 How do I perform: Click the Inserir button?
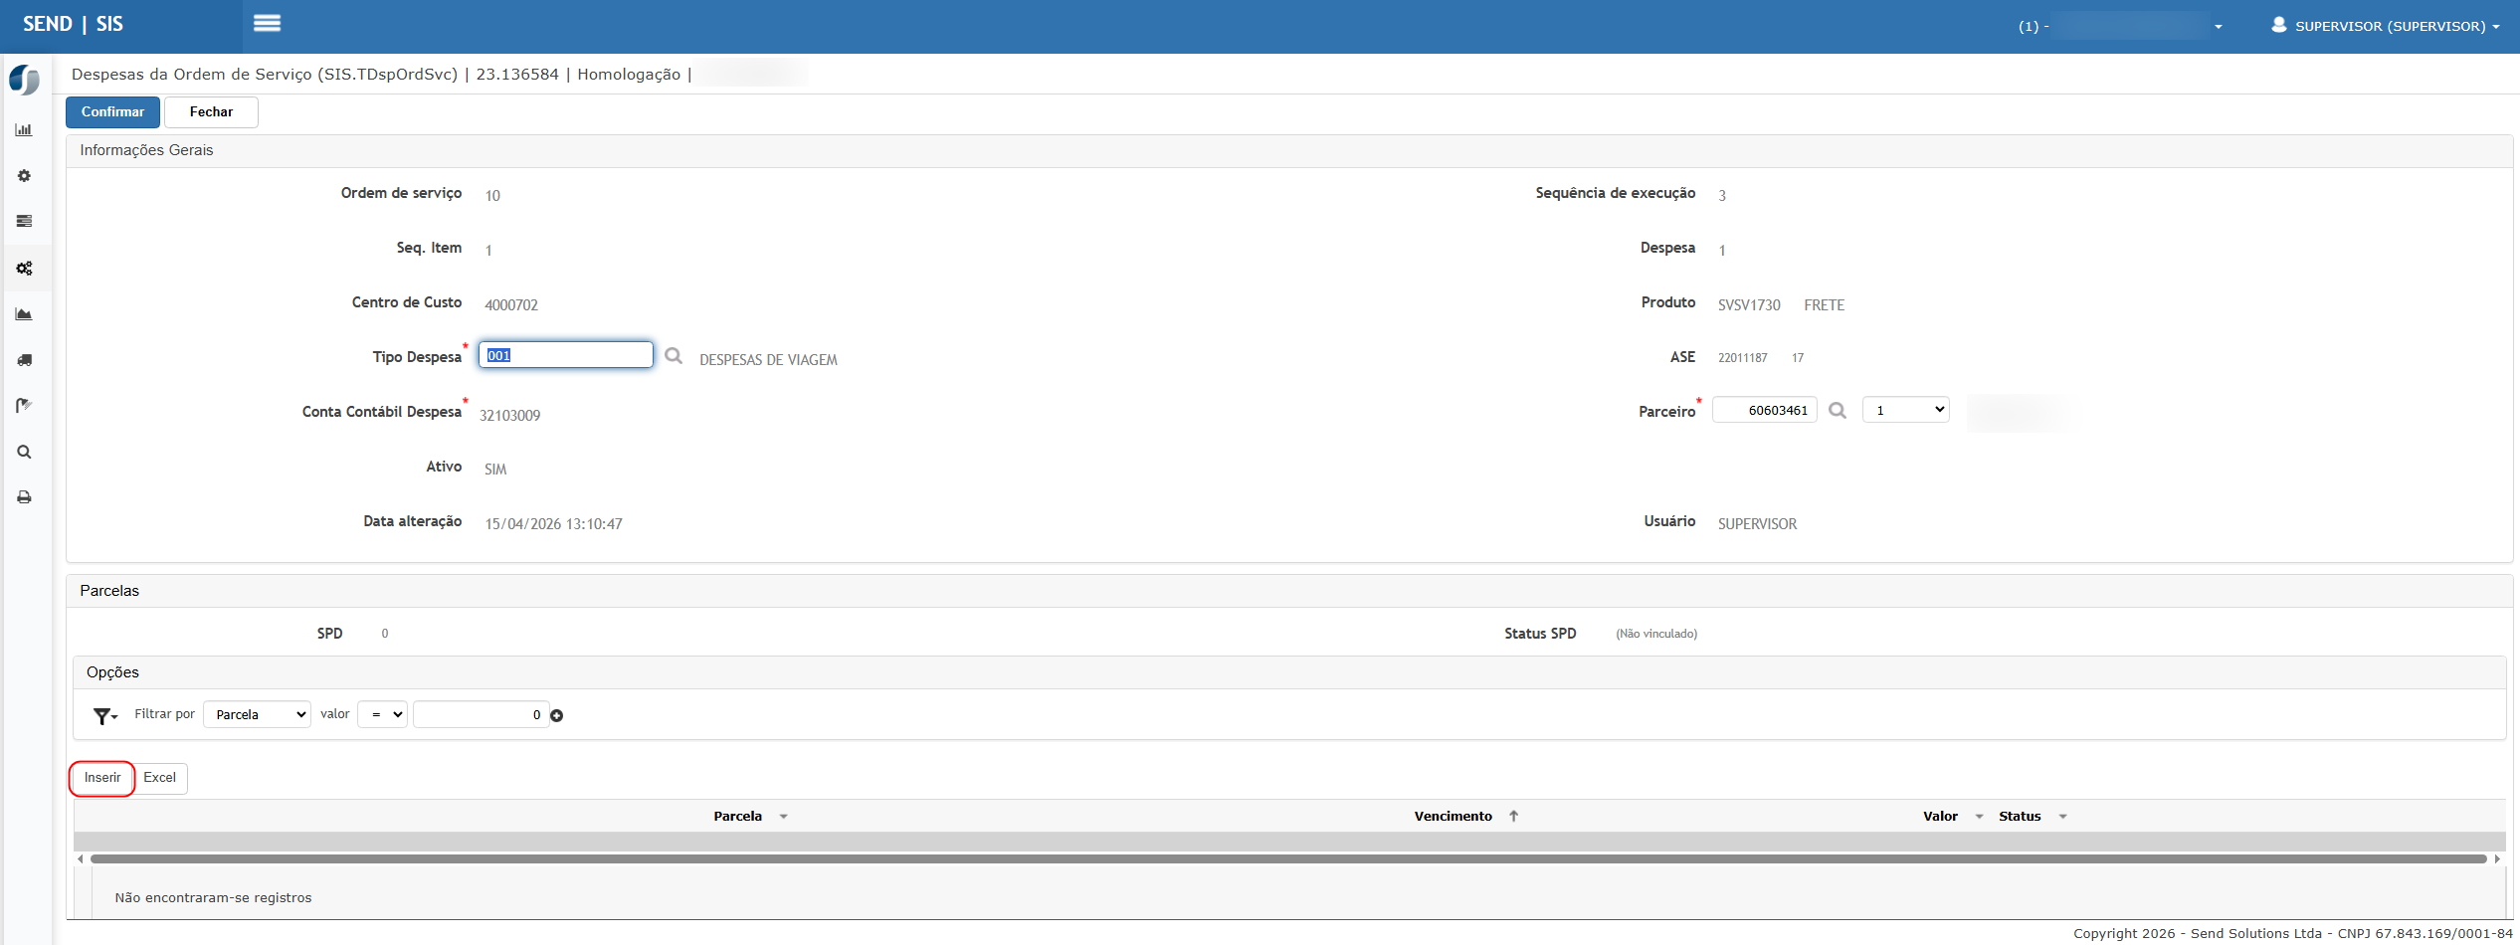pos(102,778)
